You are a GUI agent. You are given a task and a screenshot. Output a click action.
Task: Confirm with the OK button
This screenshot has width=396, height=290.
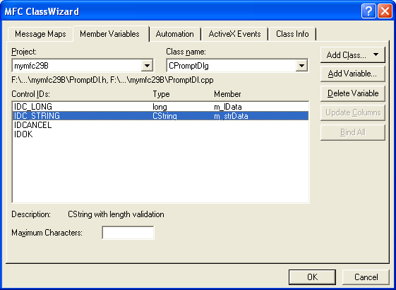312,277
